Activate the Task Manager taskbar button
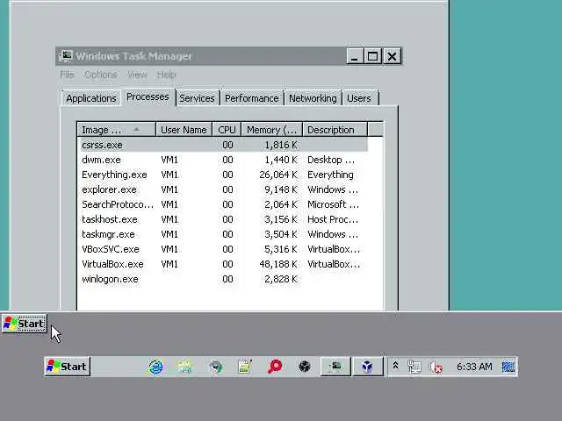The image size is (562, 421). [x=335, y=367]
